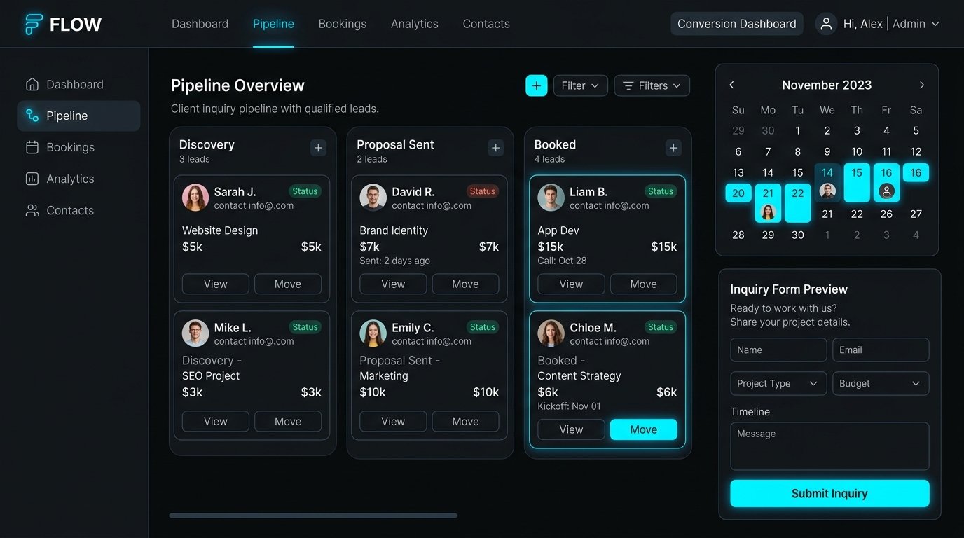Open Analytics via sidebar chart icon
Screen dimensions: 964x538
coord(32,179)
